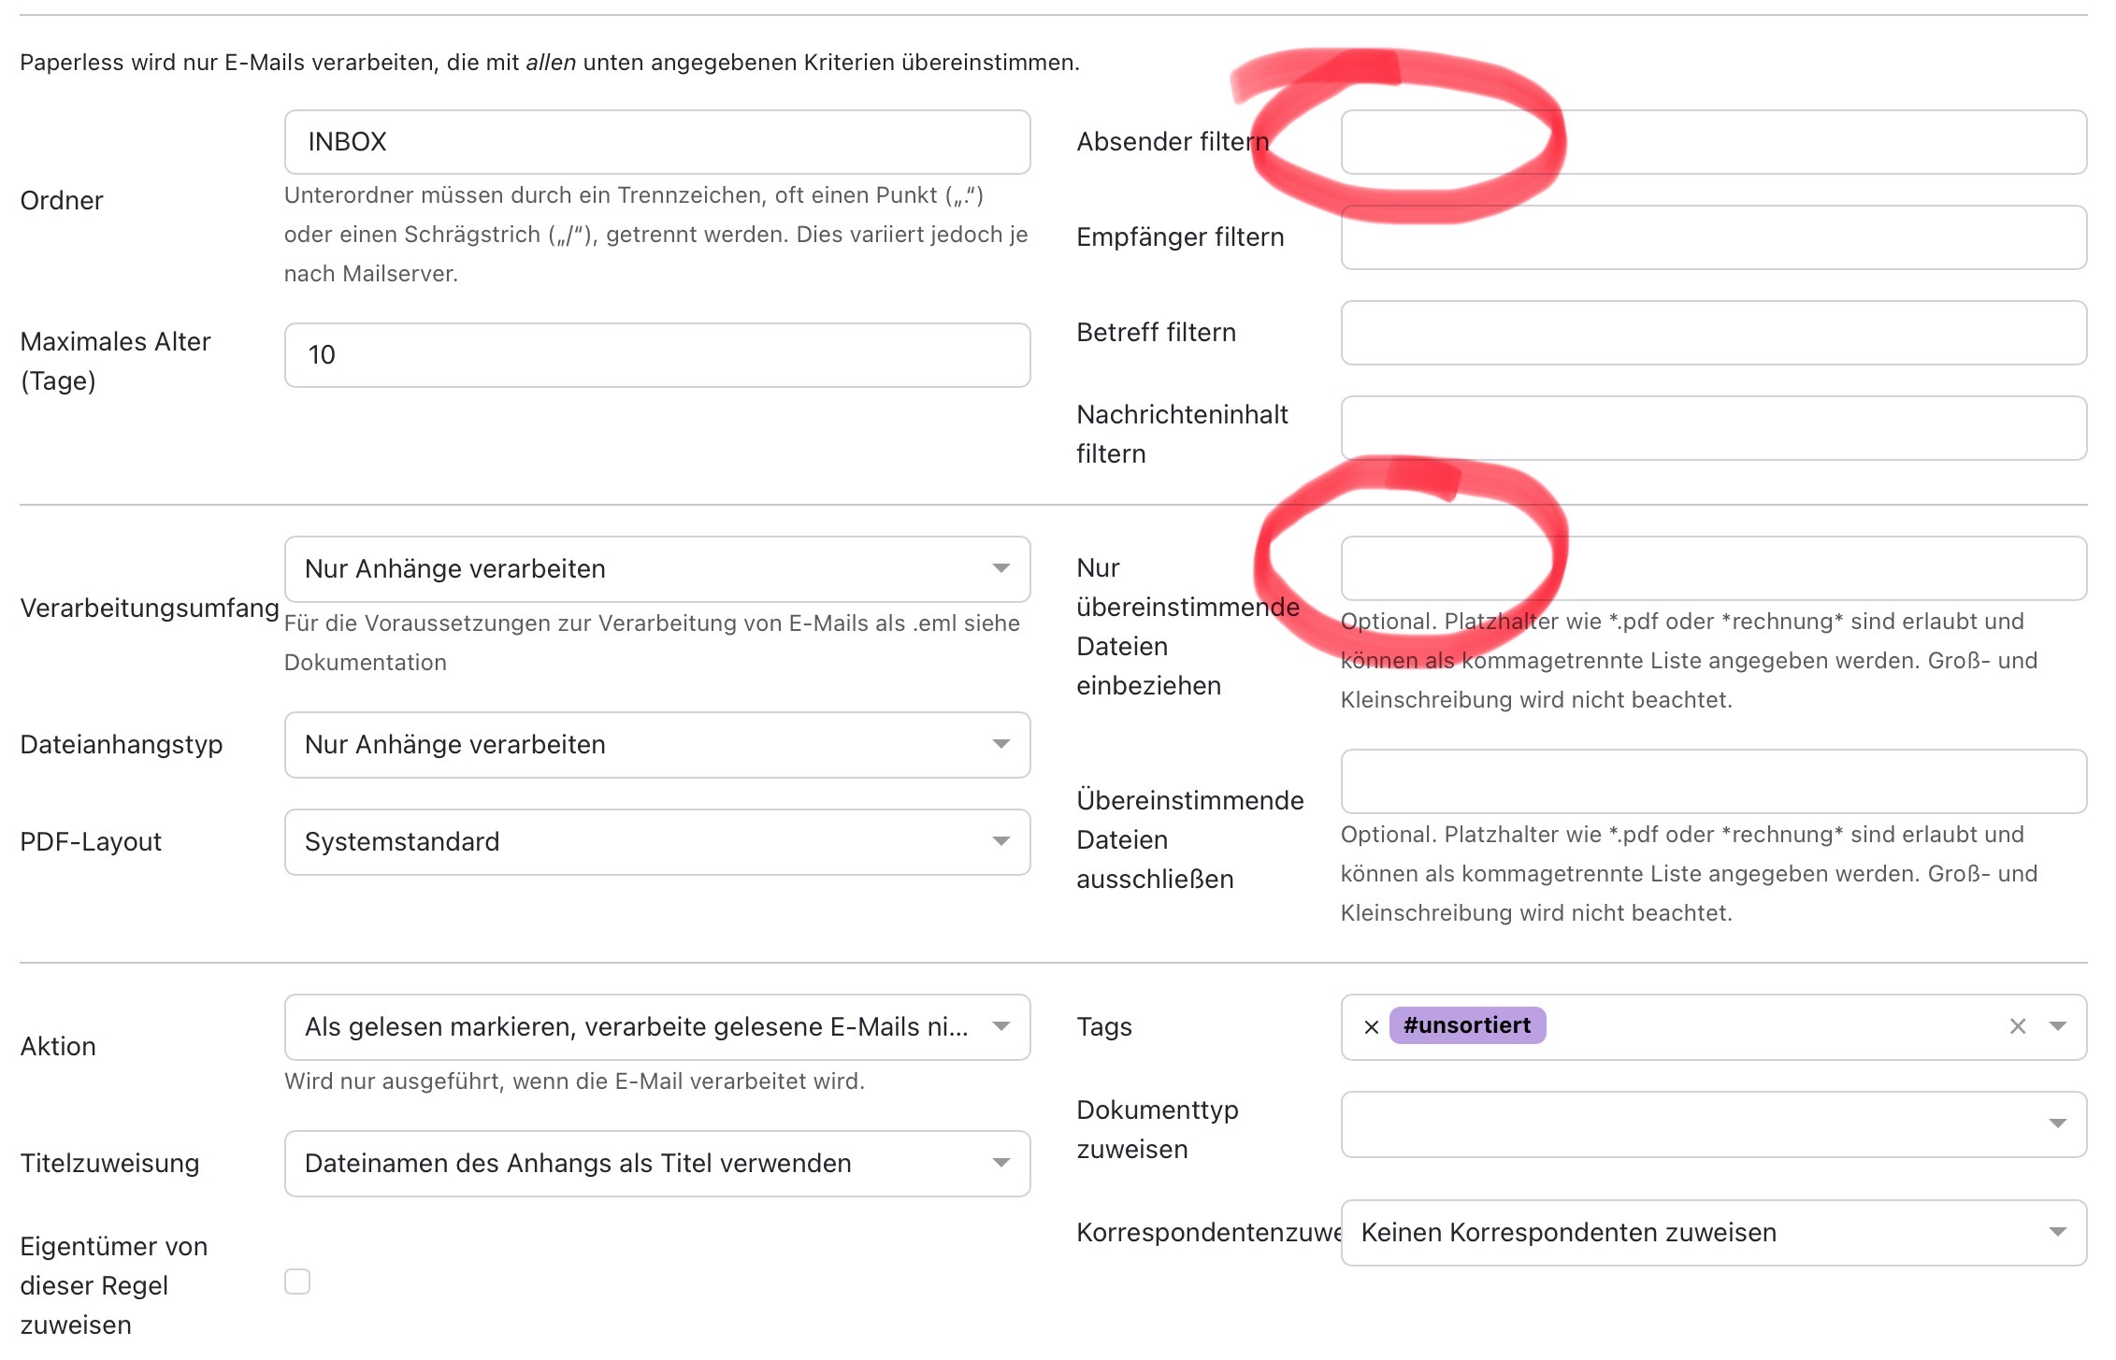Toggle the rule owner assignment checkbox
This screenshot has width=2116, height=1360.
[297, 1281]
